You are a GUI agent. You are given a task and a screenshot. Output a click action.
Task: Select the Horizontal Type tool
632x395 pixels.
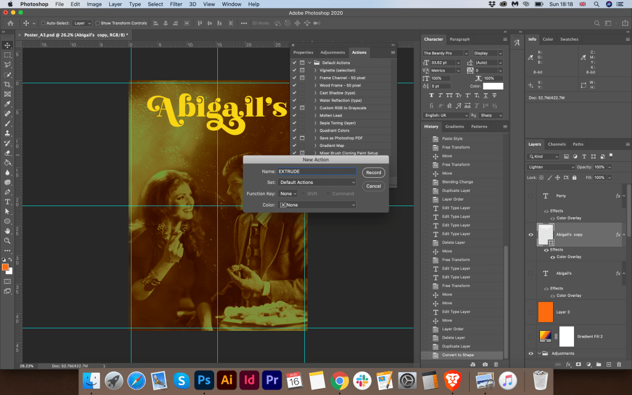coord(7,202)
